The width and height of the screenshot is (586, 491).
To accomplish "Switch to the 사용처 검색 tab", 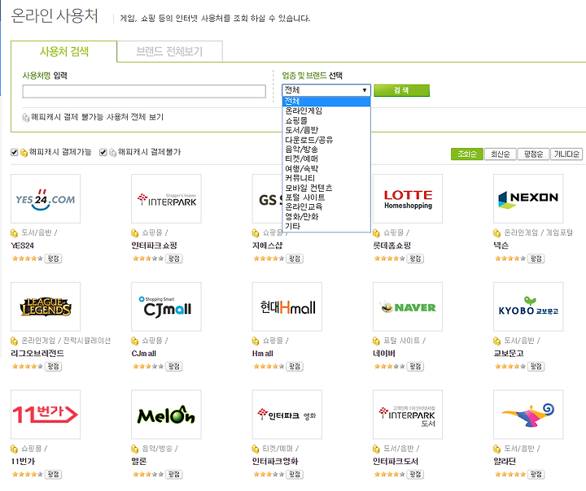I will point(64,51).
